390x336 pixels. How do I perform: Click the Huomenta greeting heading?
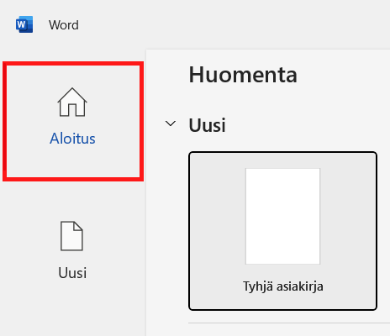click(243, 75)
